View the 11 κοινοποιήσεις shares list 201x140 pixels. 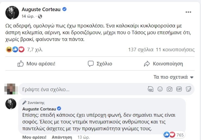[175, 50]
